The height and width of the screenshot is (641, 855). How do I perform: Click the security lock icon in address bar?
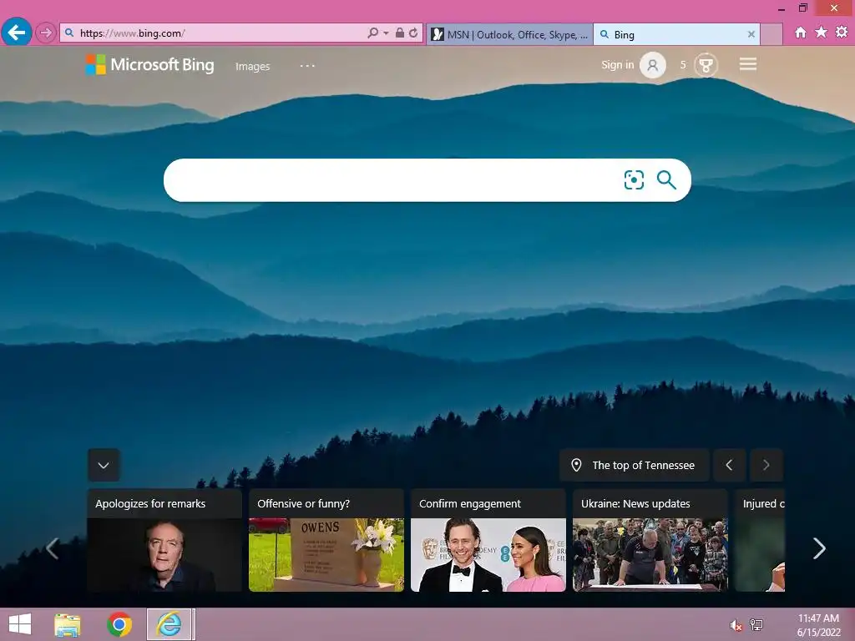[x=400, y=33]
